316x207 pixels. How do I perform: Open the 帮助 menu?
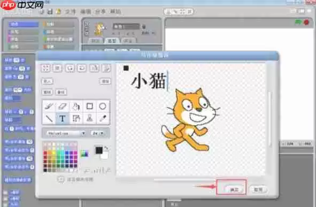(x=115, y=11)
